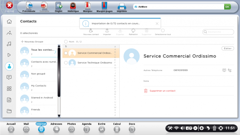Open Adresses in bottom dock
This screenshot has height=135, width=240.
pyautogui.click(x=56, y=128)
